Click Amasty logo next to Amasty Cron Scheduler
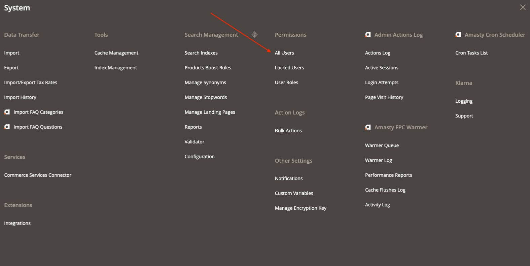The image size is (530, 266). pyautogui.click(x=458, y=35)
